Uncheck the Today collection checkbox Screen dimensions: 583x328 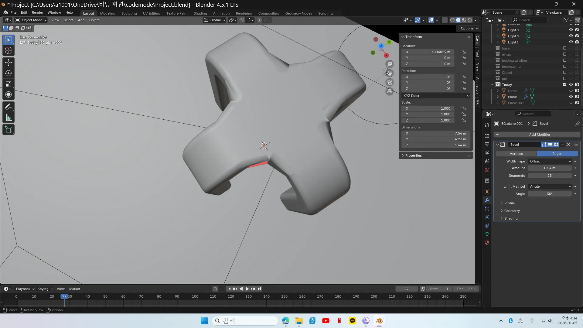[565, 84]
